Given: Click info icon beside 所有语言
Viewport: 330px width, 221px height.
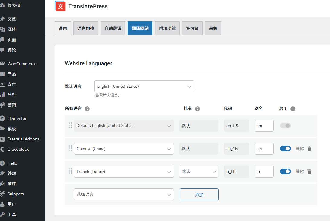Looking at the screenshot, I should coord(87,109).
